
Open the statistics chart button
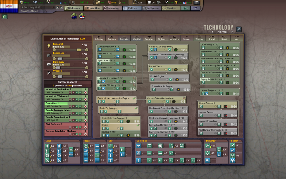tap(186, 8)
